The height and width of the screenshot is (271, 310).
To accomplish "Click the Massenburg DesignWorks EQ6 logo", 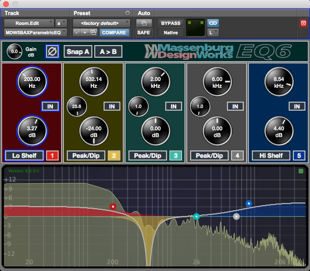I will [x=218, y=51].
